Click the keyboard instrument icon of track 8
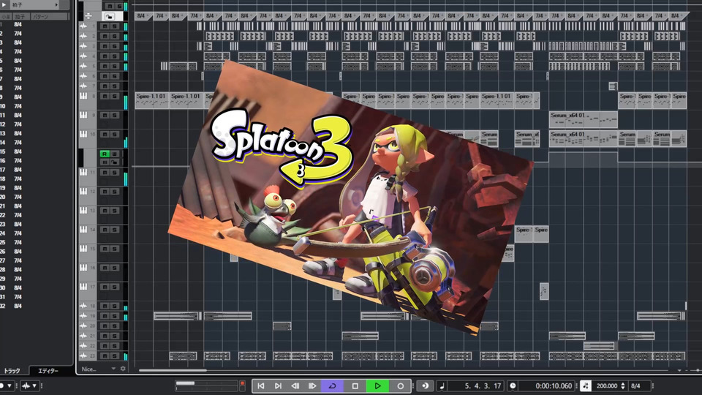 [83, 96]
